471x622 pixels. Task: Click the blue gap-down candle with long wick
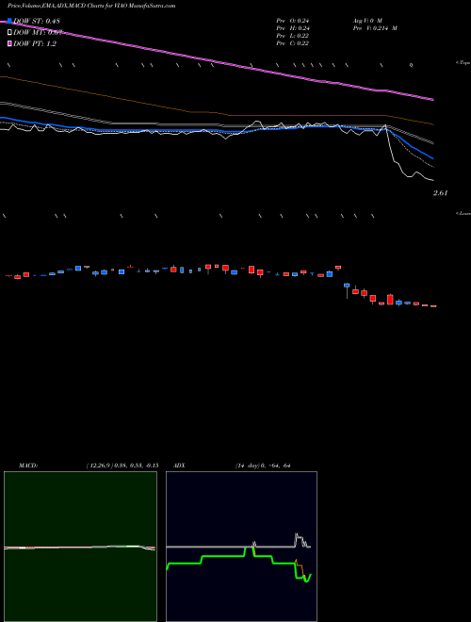pos(347,289)
